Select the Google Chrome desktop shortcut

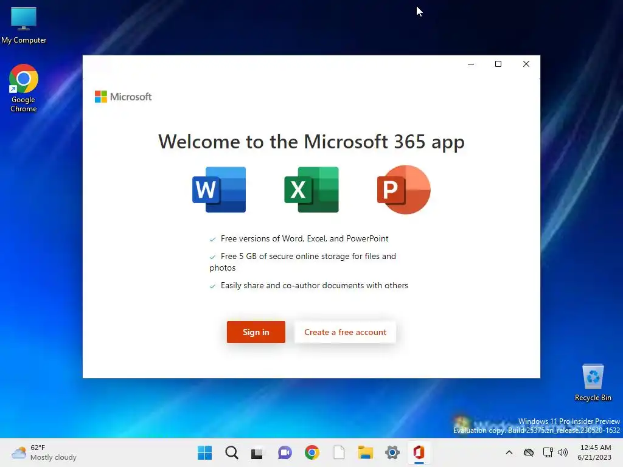point(24,88)
